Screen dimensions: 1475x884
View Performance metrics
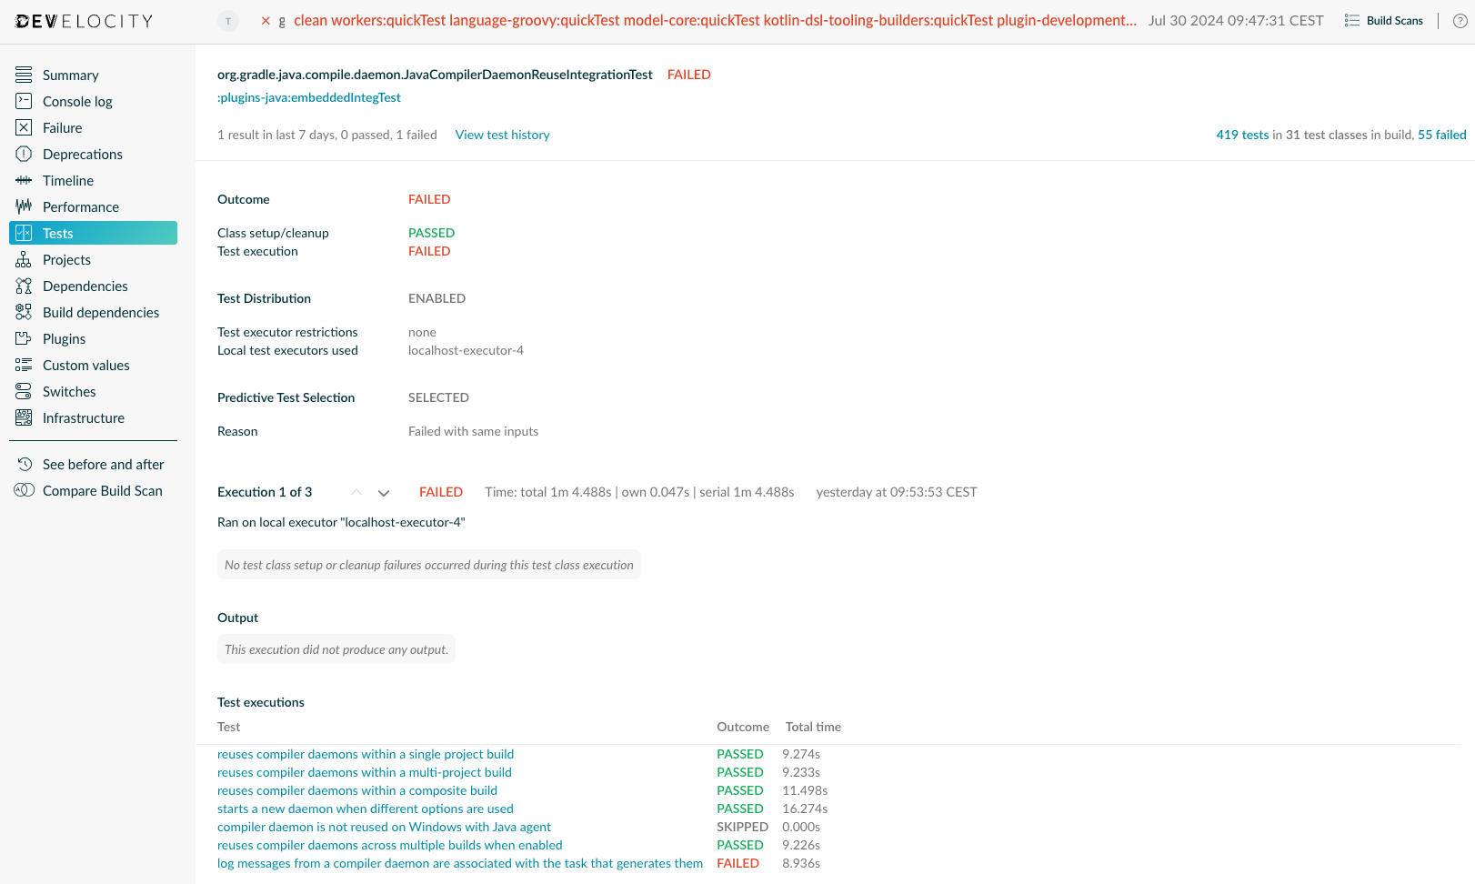[x=80, y=206]
